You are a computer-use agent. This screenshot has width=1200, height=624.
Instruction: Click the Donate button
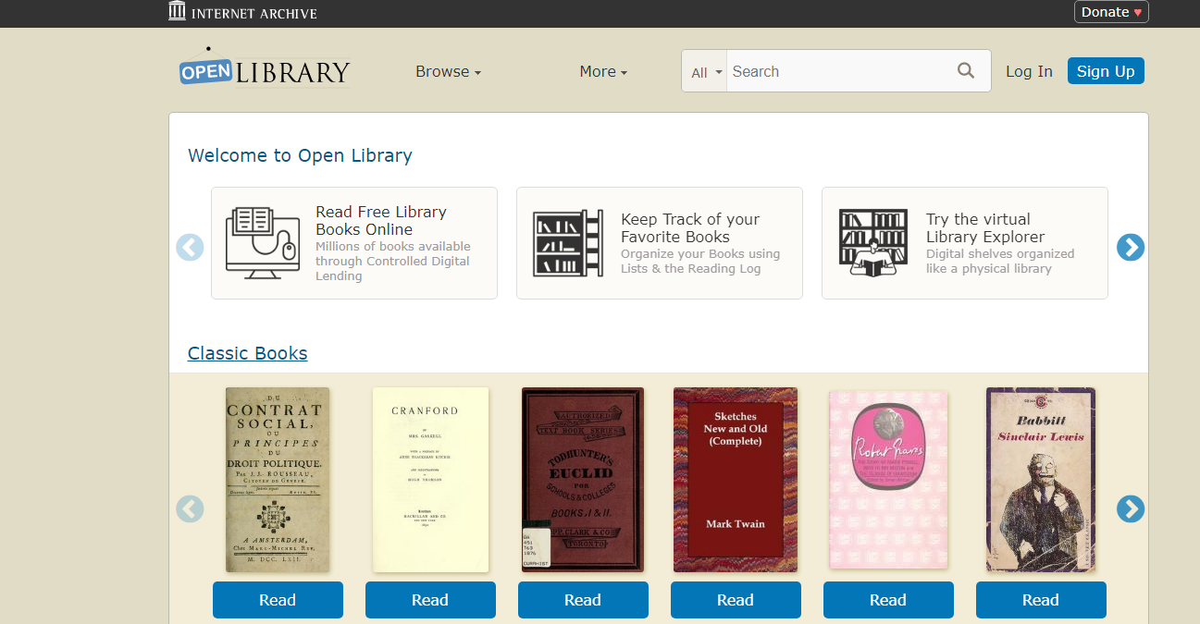pyautogui.click(x=1111, y=12)
